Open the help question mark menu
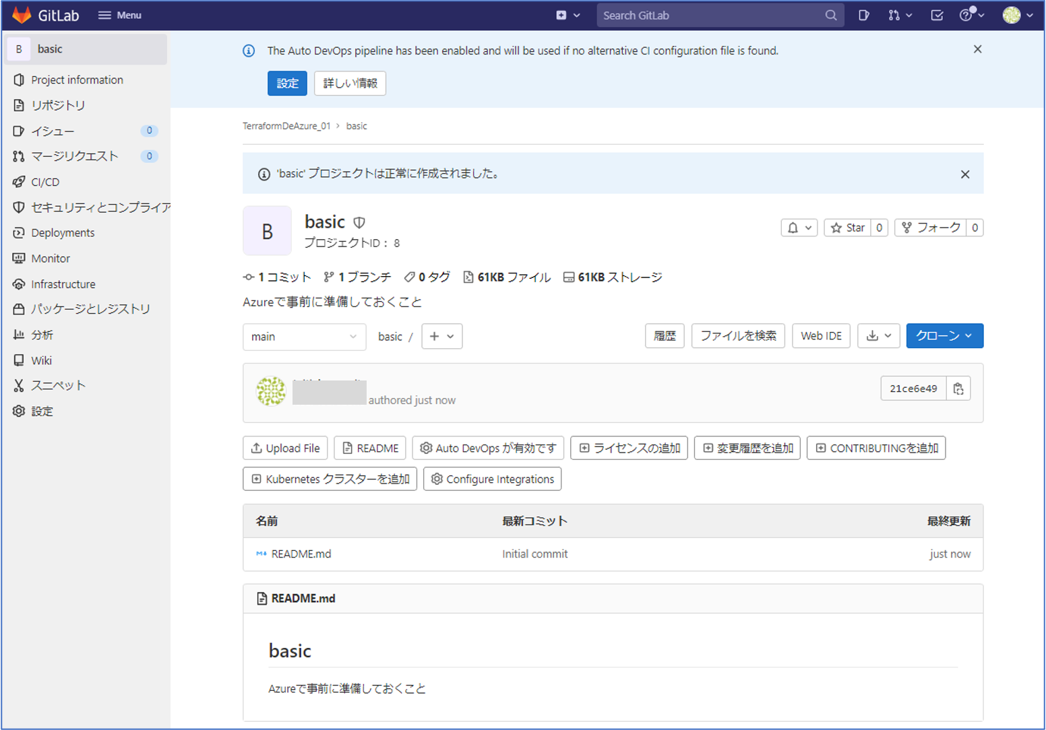This screenshot has width=1046, height=730. click(x=971, y=15)
